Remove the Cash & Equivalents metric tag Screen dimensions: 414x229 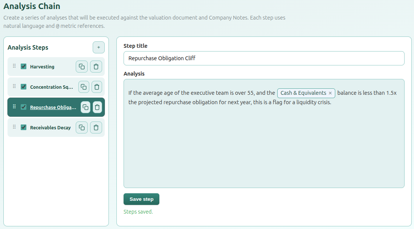[x=330, y=93]
